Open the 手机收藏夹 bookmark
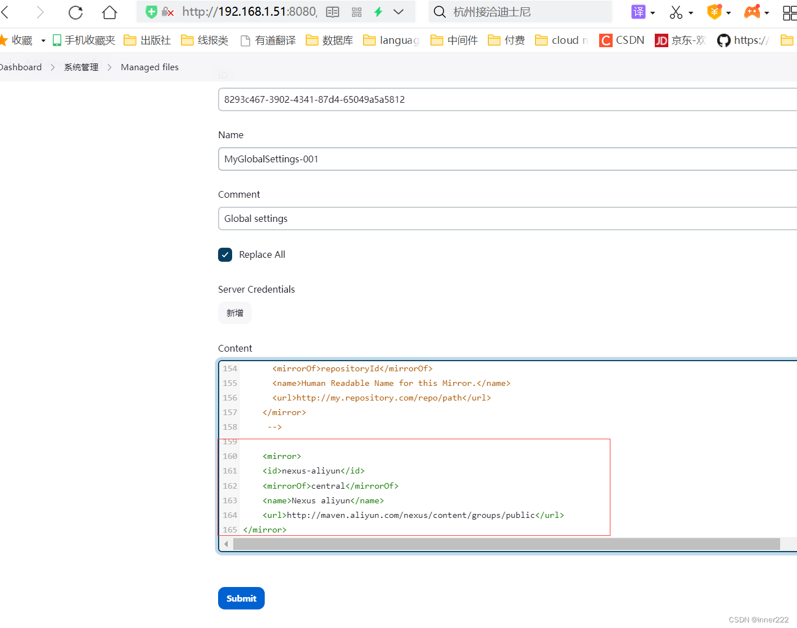 coord(84,40)
